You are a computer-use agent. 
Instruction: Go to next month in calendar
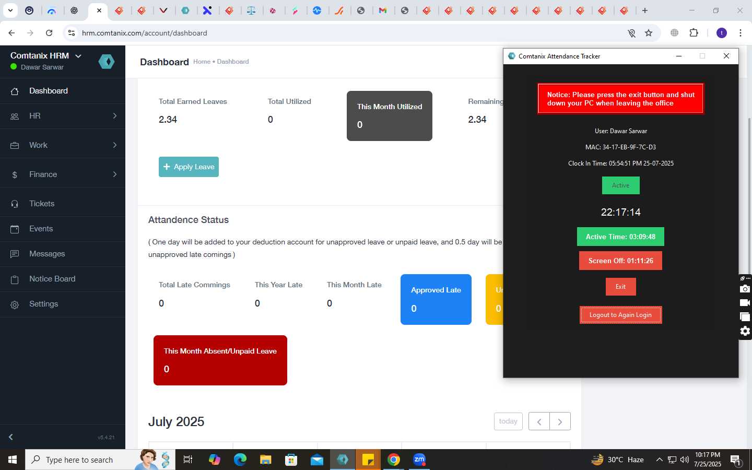pyautogui.click(x=560, y=421)
